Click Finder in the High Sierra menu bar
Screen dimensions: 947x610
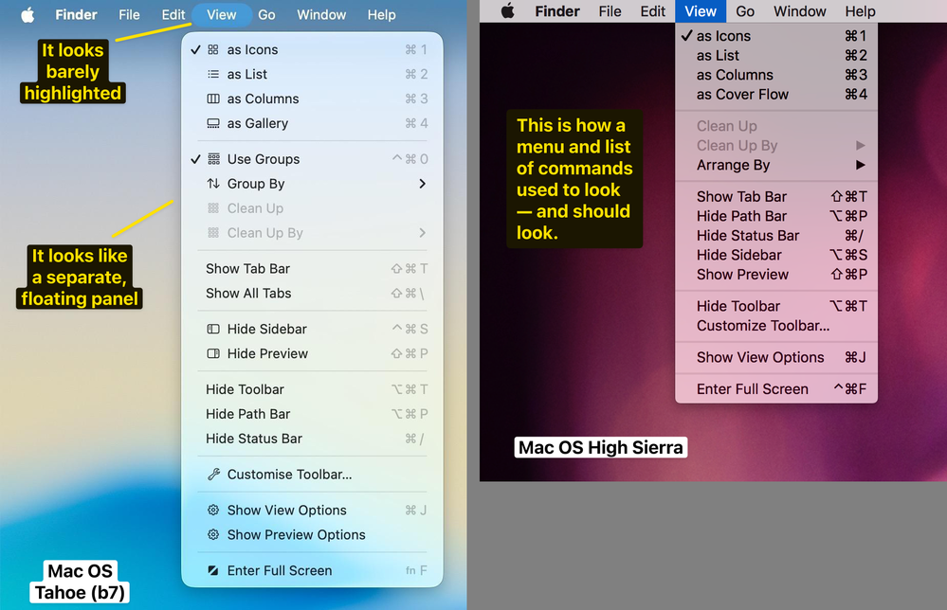click(x=557, y=10)
